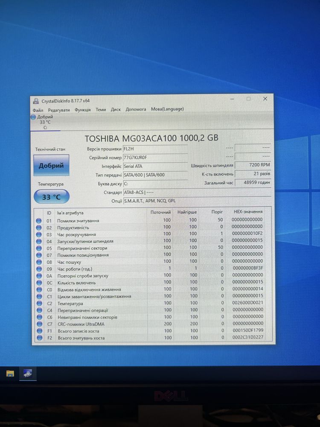Viewport: 320px width, 427px height.
Task: Click the HEX-значення column header
Action: (248, 211)
